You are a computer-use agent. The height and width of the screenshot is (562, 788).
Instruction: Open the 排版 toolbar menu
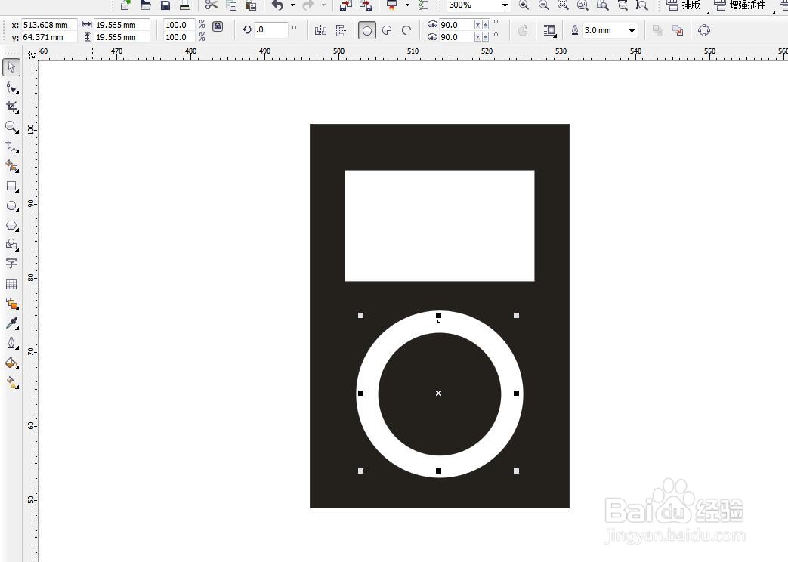tap(692, 5)
